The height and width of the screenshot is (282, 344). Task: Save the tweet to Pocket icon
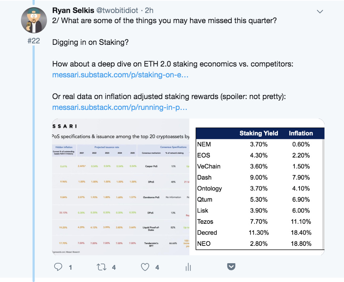pos(231,267)
